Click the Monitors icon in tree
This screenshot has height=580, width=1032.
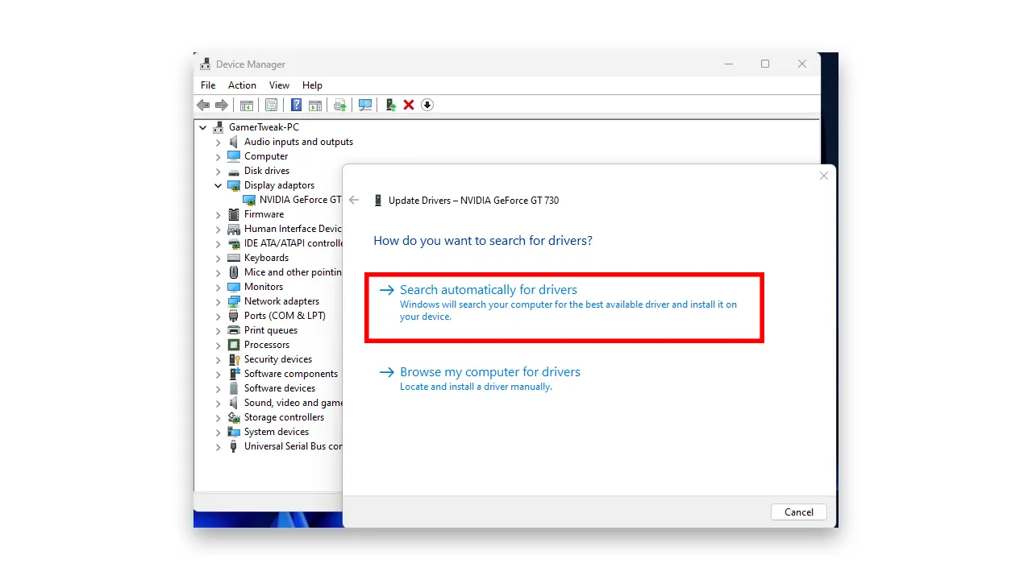pyautogui.click(x=234, y=287)
